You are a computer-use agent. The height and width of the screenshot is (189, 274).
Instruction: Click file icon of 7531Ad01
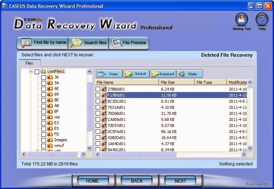(104, 107)
